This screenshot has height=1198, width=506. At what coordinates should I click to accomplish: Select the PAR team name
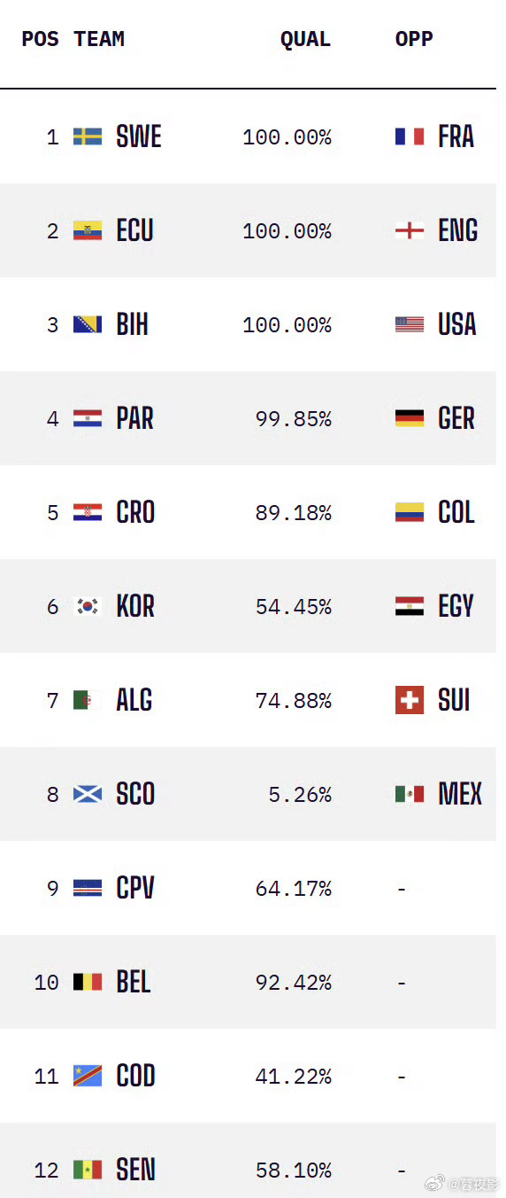coord(135,418)
